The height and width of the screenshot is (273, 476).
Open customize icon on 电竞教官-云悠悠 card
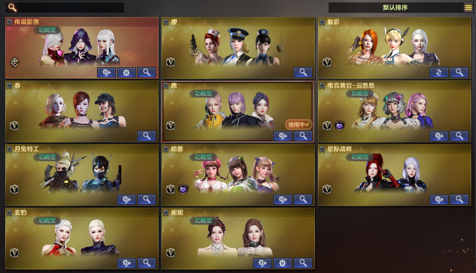[439, 136]
